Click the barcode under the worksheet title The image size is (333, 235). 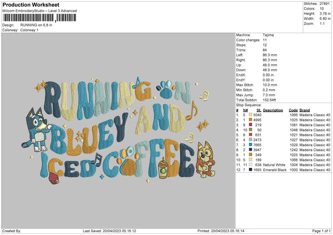click(39, 18)
